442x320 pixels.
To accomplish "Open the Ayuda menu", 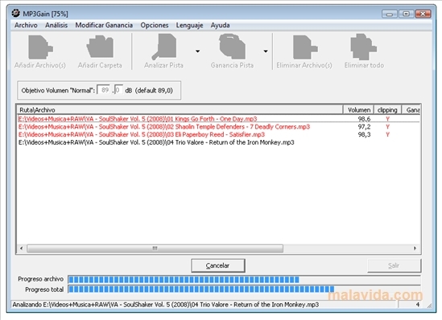I will click(x=220, y=26).
